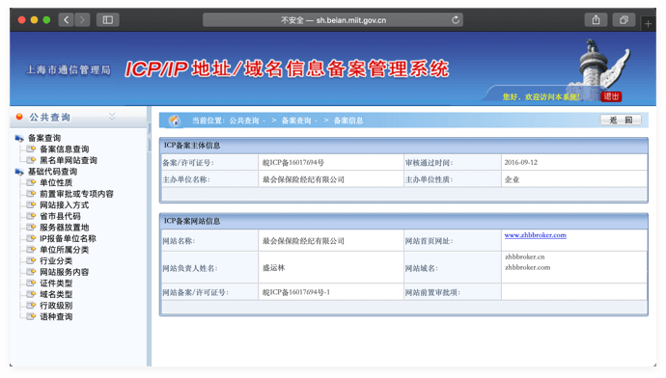The image size is (666, 378).
Task: Click 公共查询 in the breadcrumb
Action: pyautogui.click(x=244, y=121)
